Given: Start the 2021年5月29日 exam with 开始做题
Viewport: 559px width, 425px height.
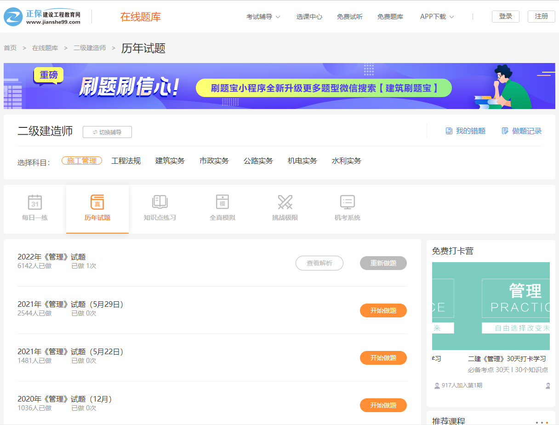Looking at the screenshot, I should click(x=383, y=310).
